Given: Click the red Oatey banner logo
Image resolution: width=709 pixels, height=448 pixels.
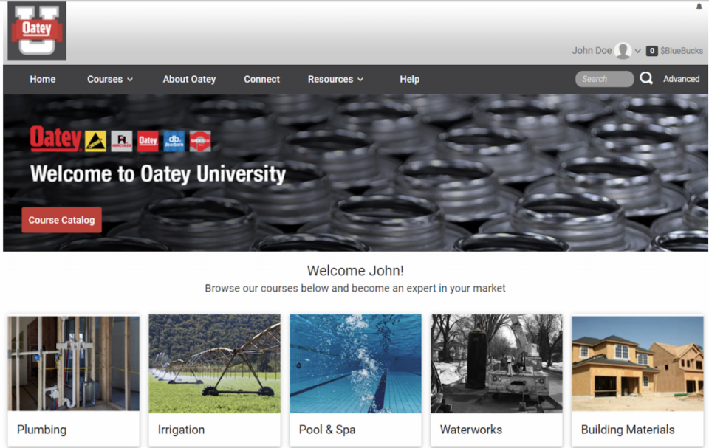Looking at the screenshot, I should (56, 139).
